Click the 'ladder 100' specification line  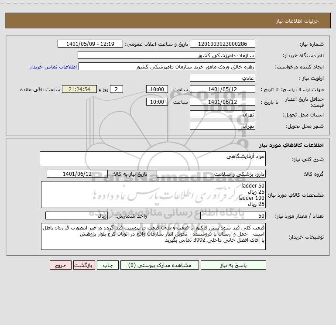252,198
